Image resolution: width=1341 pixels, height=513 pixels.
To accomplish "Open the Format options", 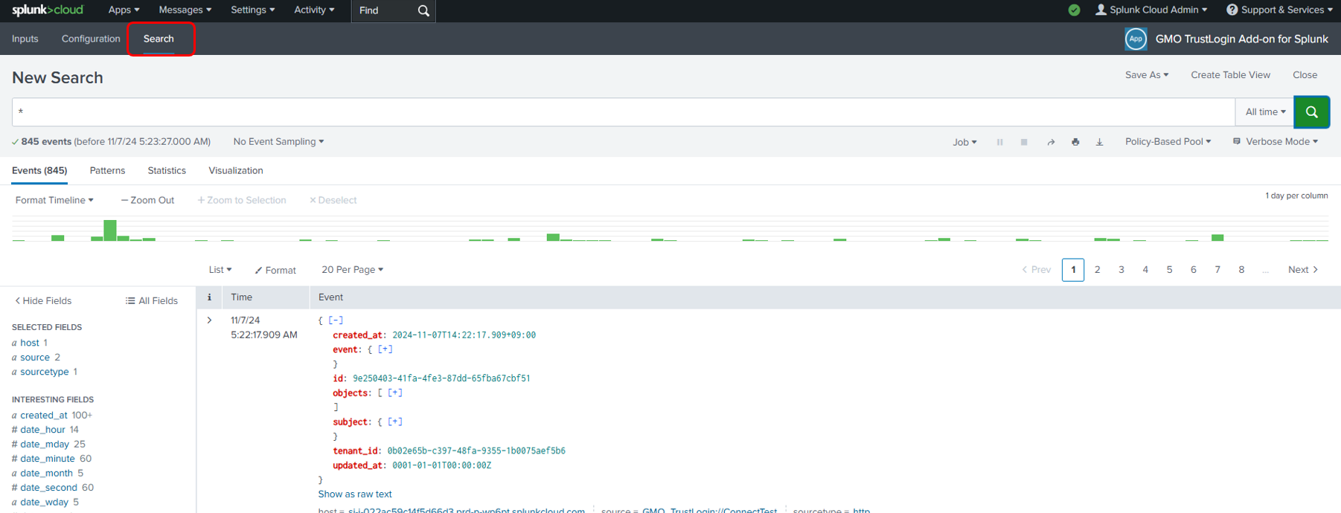I will coord(275,270).
